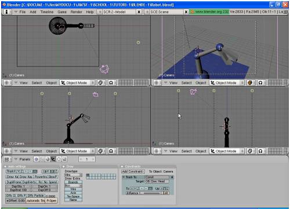Image resolution: width=290 pixels, height=209 pixels.
Task: Switch to the Shading sphere context button
Action: [48, 159]
